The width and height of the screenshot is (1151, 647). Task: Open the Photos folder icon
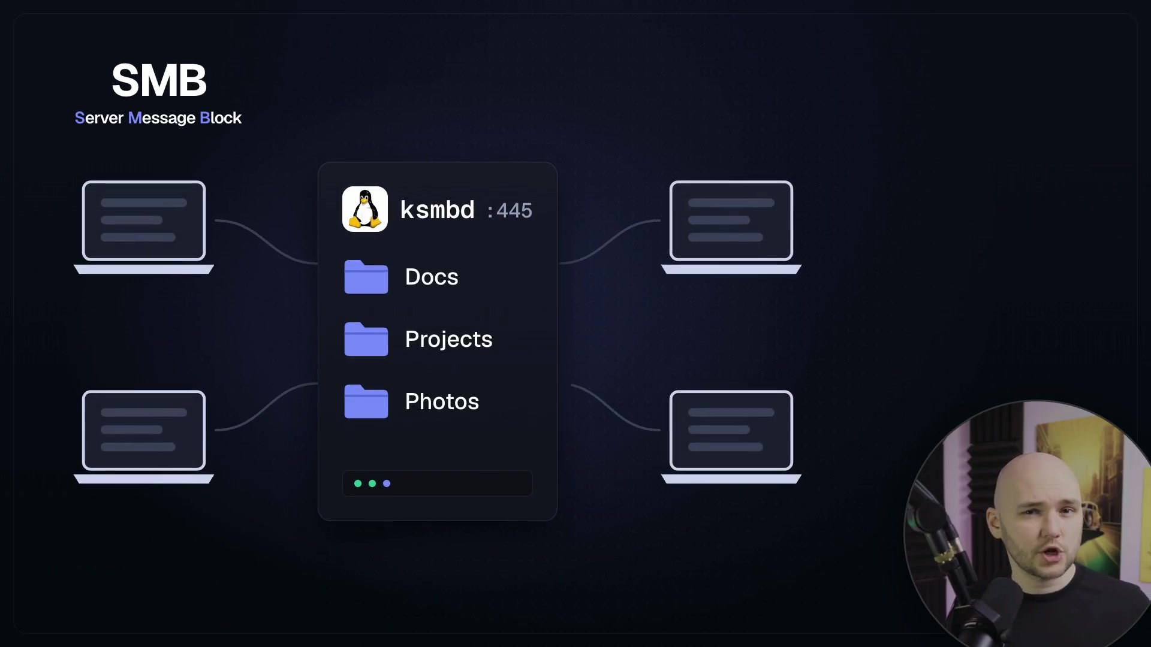[366, 401]
